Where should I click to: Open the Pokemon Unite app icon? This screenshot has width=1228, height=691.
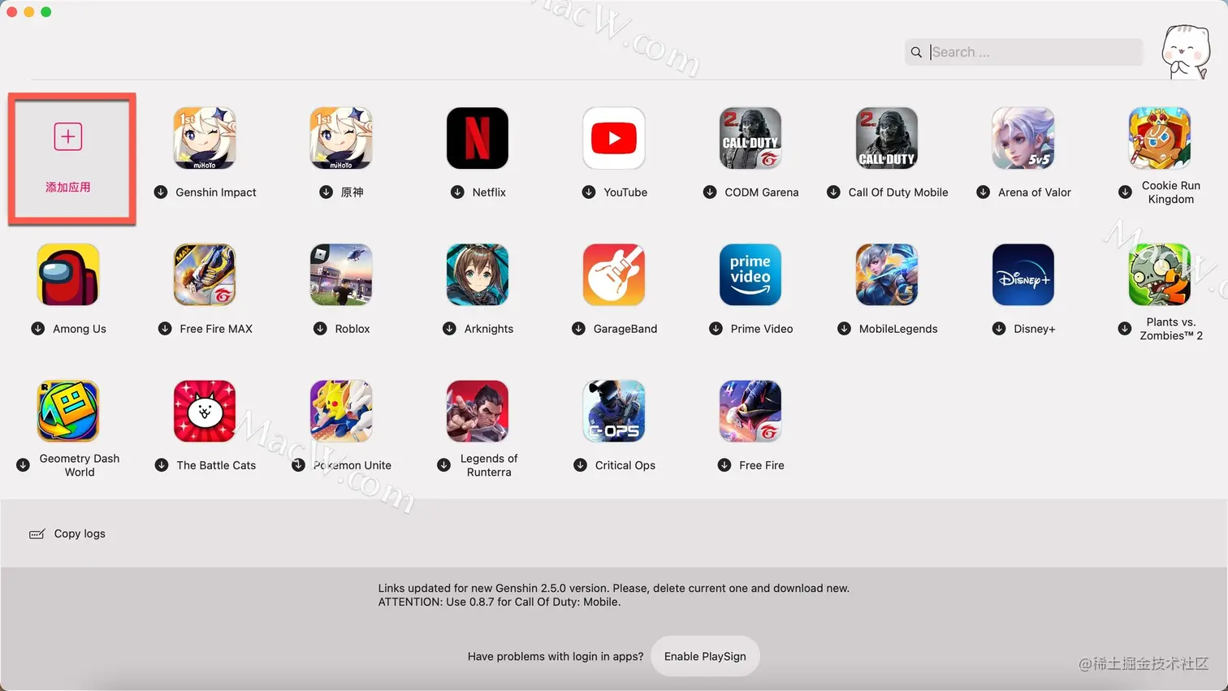point(341,411)
